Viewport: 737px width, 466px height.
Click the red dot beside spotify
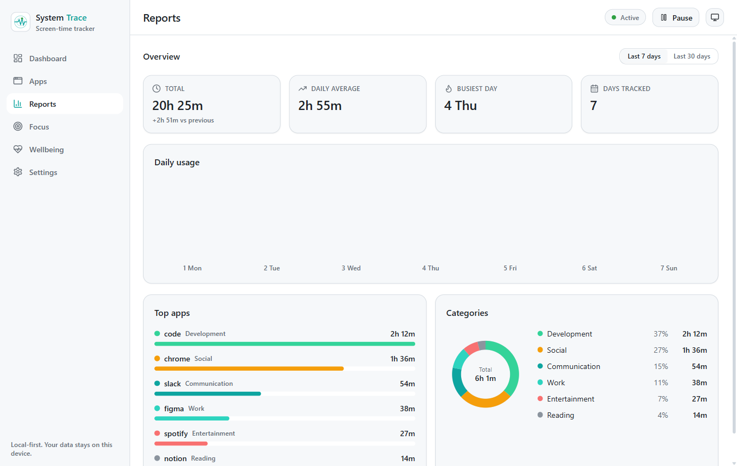[157, 433]
